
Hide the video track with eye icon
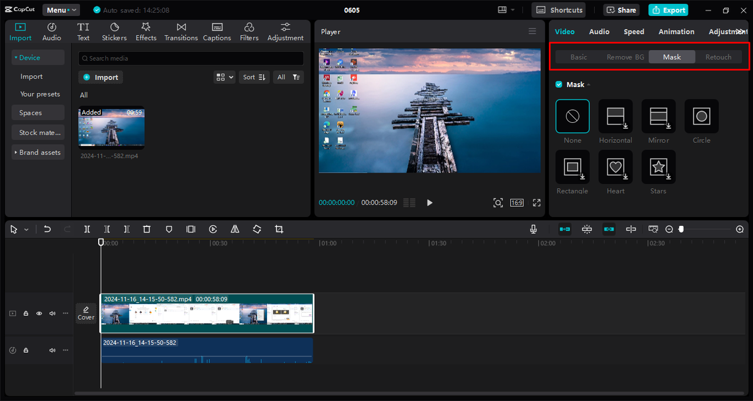pyautogui.click(x=39, y=313)
